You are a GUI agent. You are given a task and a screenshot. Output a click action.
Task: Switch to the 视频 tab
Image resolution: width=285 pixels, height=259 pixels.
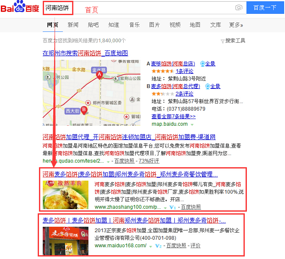click(x=175, y=25)
